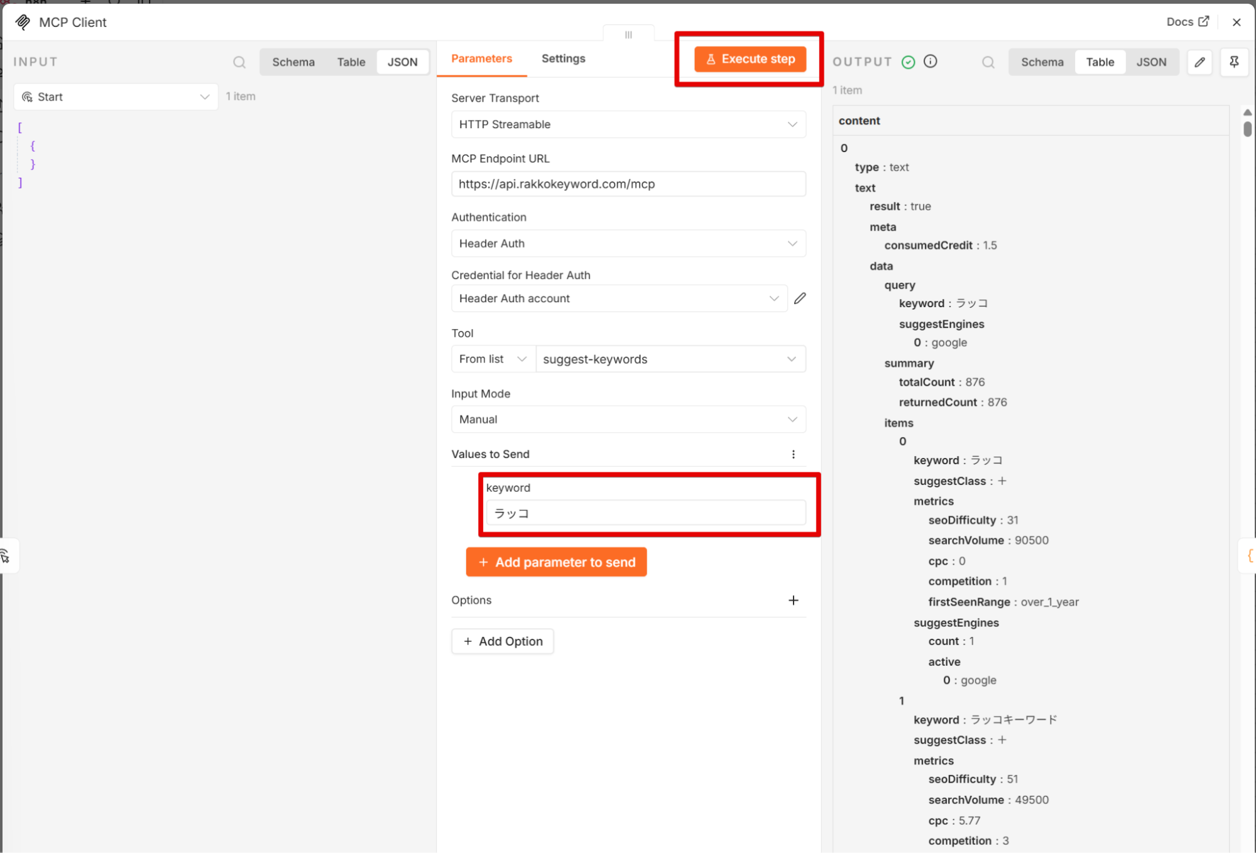Screen dimensions: 1256x853
Task: Click the consumedCredit : 1.5 value
Action: click(x=941, y=246)
